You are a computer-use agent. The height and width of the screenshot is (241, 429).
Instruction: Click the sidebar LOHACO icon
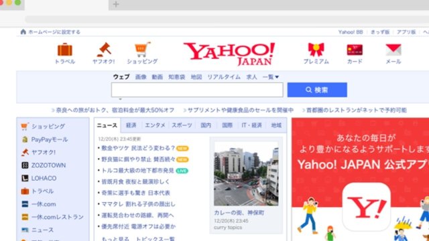click(25, 178)
